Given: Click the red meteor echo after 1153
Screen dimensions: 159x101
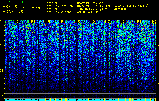Looking at the screenshot, I should click(51, 79).
